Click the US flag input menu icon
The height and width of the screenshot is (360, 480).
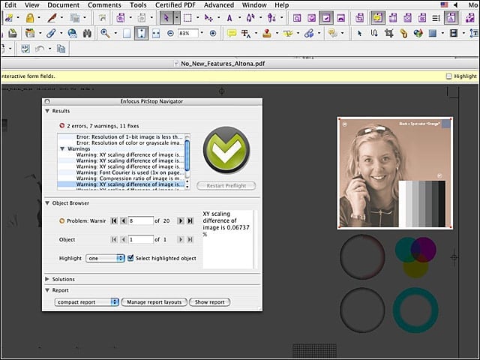click(444, 4)
